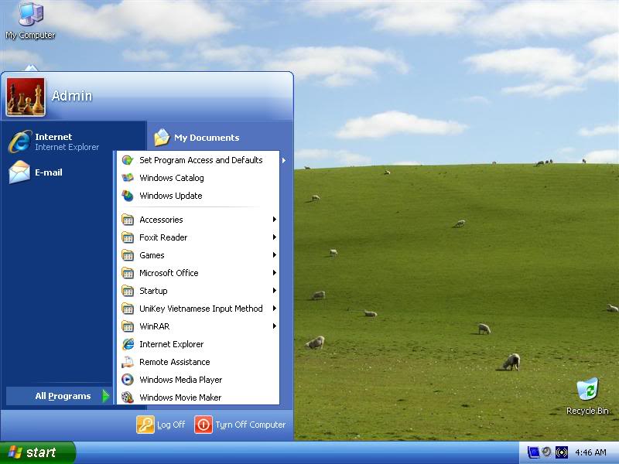Click the Internet Explorer subtitle under Internet
619x464 pixels.
coord(67,147)
